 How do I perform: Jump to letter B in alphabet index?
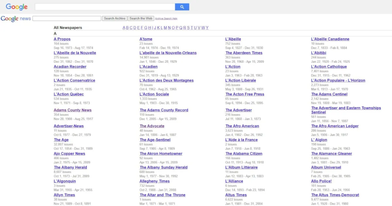click(x=127, y=28)
